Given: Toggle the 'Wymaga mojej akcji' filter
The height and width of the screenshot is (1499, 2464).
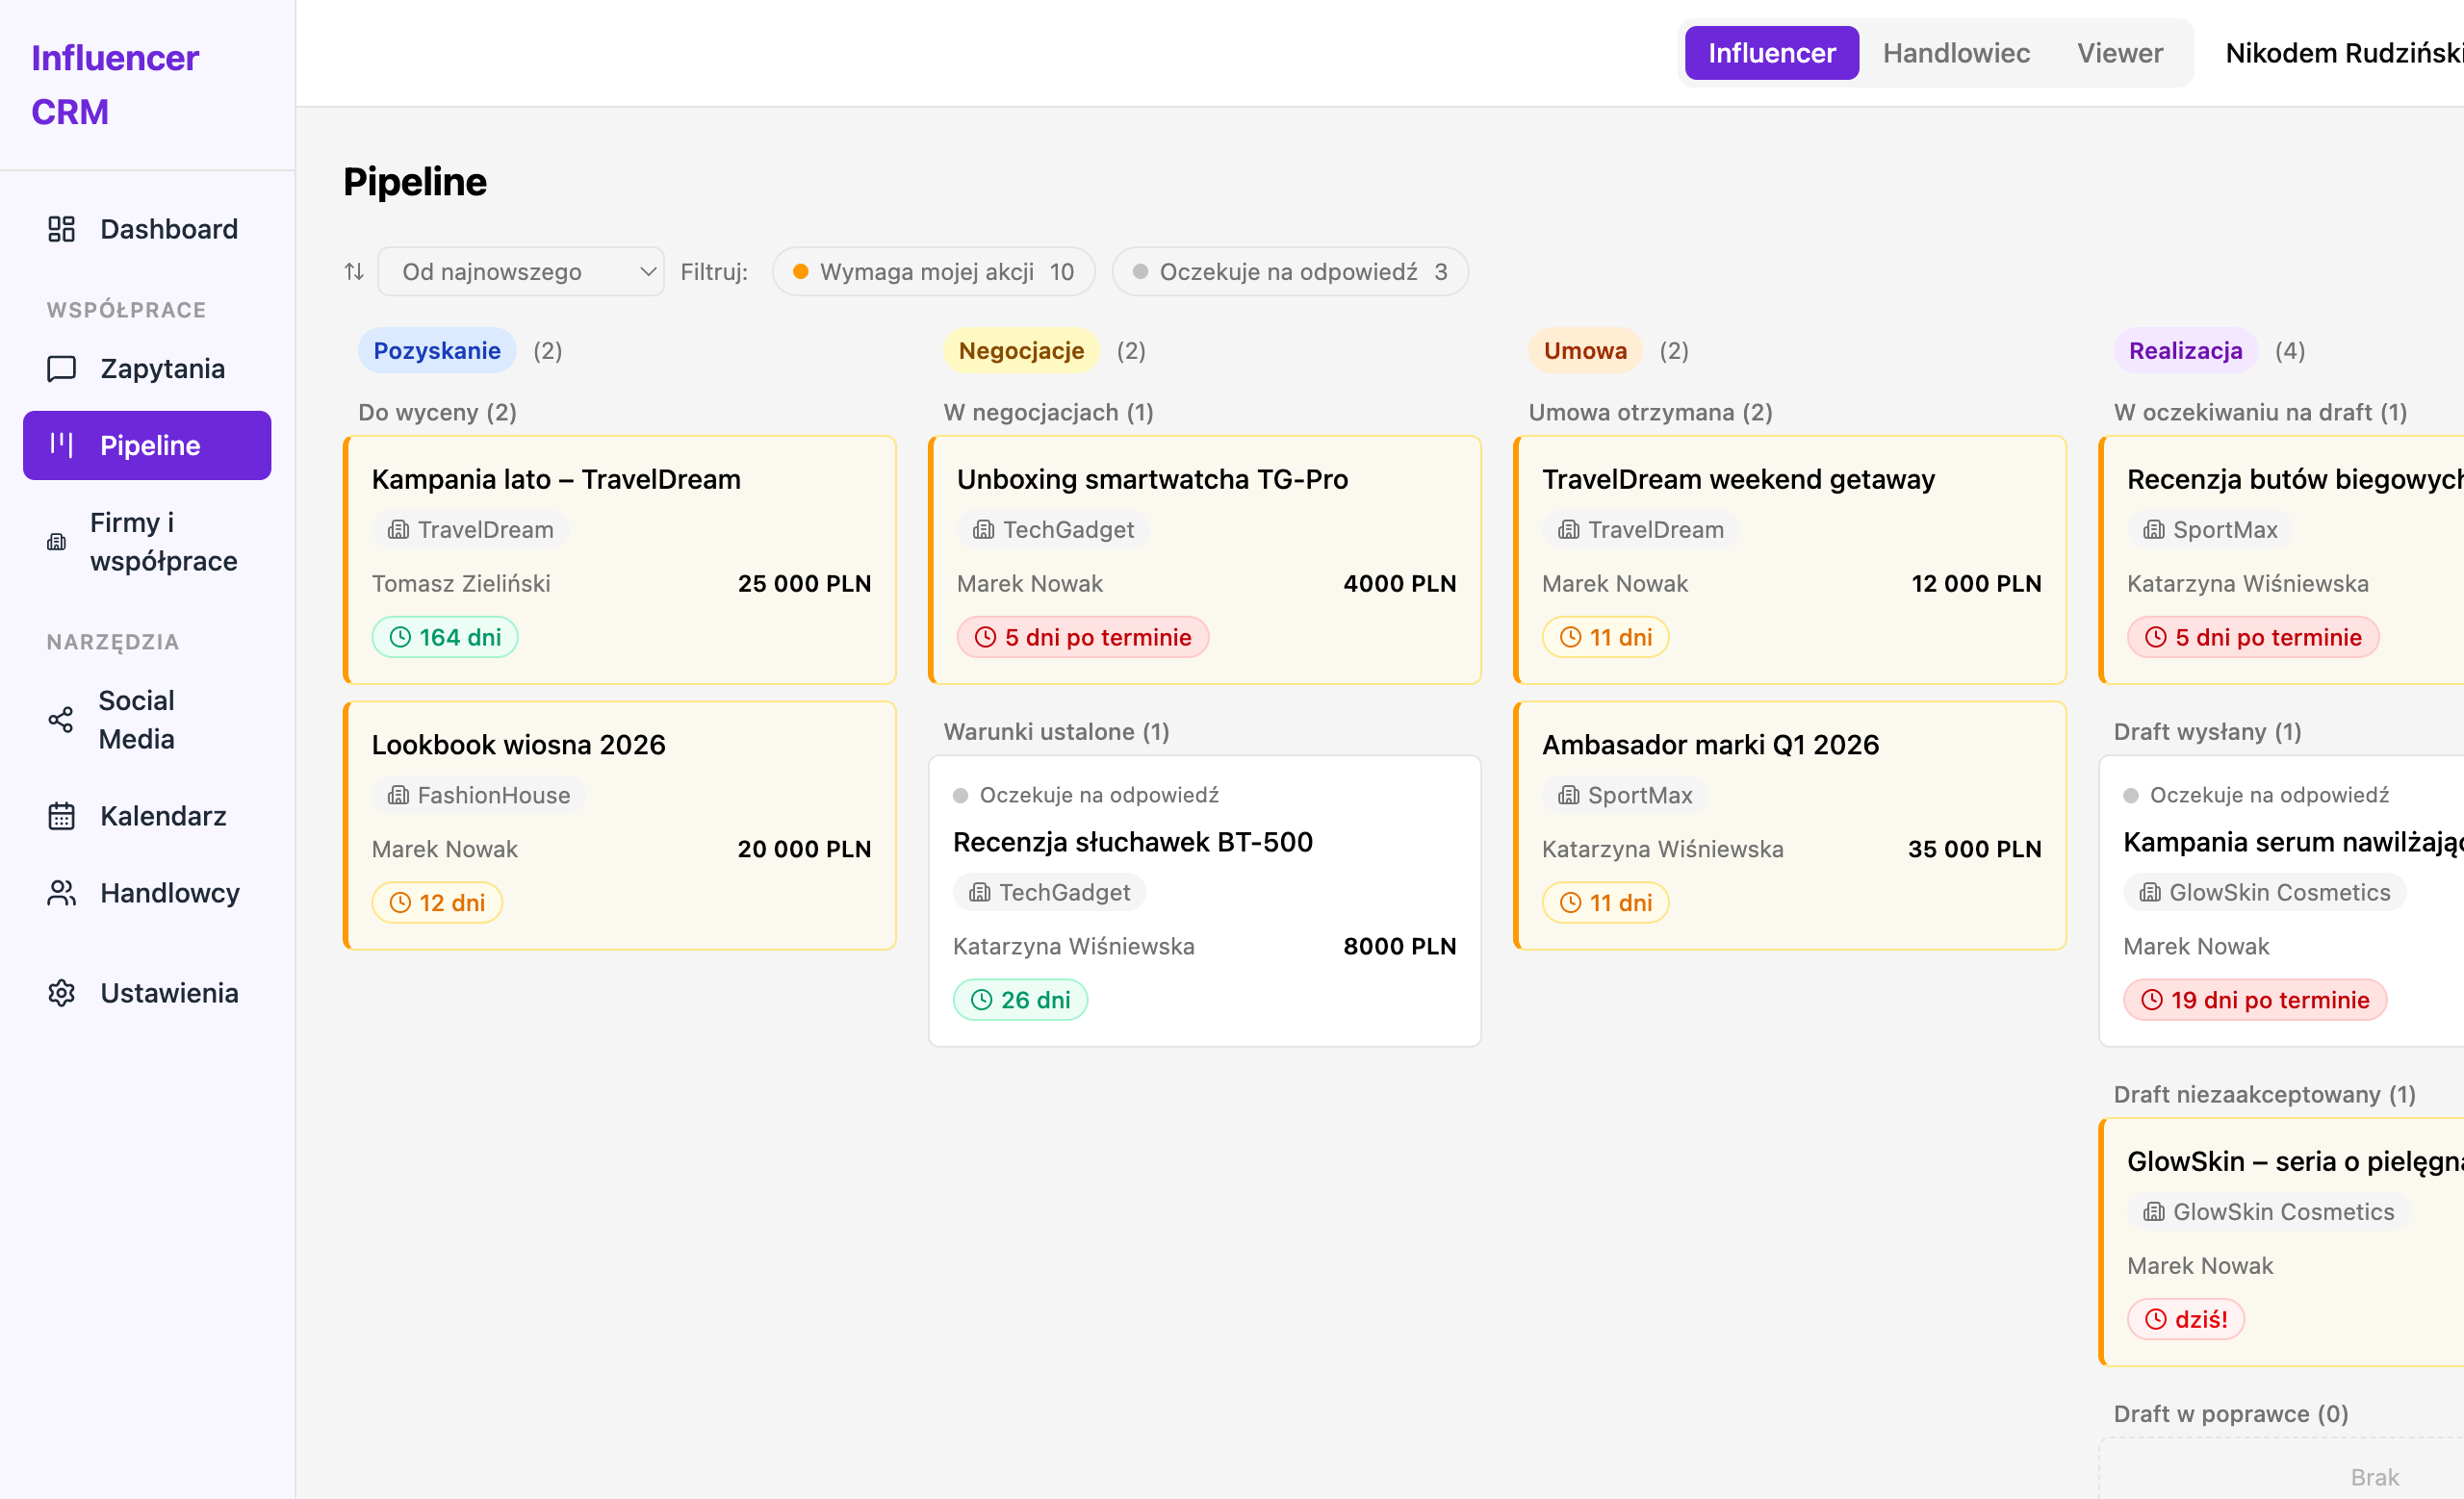Looking at the screenshot, I should (932, 270).
